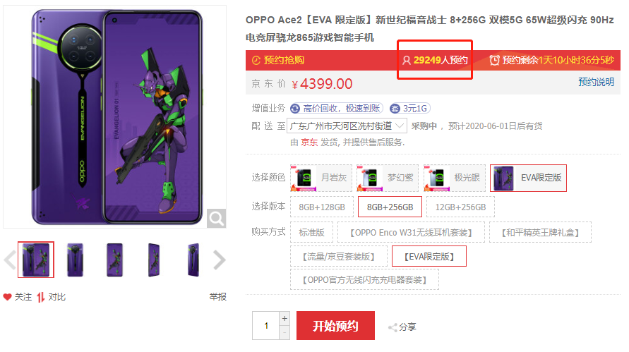629x352 pixels.
Task: Click the 高价回收 recycle service icon
Action: pos(295,108)
